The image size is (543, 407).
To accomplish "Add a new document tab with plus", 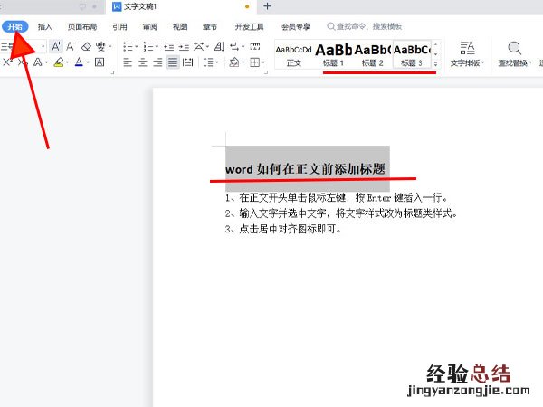I will [x=267, y=6].
